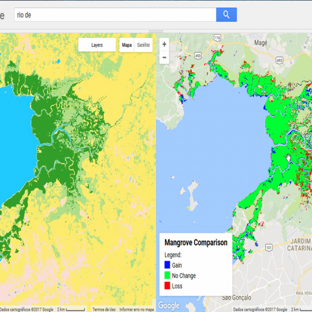The image size is (312, 312).
Task: Open the Termos de Uso link
Action: [105, 309]
